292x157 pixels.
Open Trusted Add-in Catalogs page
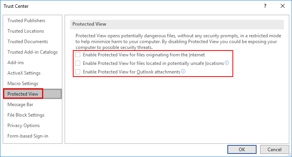32,52
